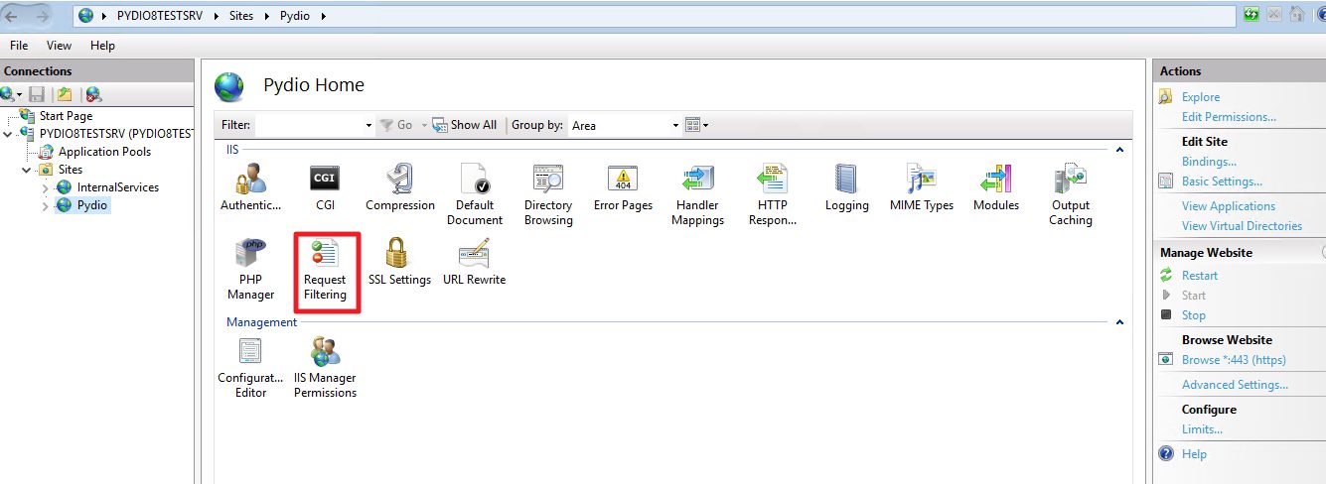
Task: Collapse the IIS section
Action: pos(1119,150)
